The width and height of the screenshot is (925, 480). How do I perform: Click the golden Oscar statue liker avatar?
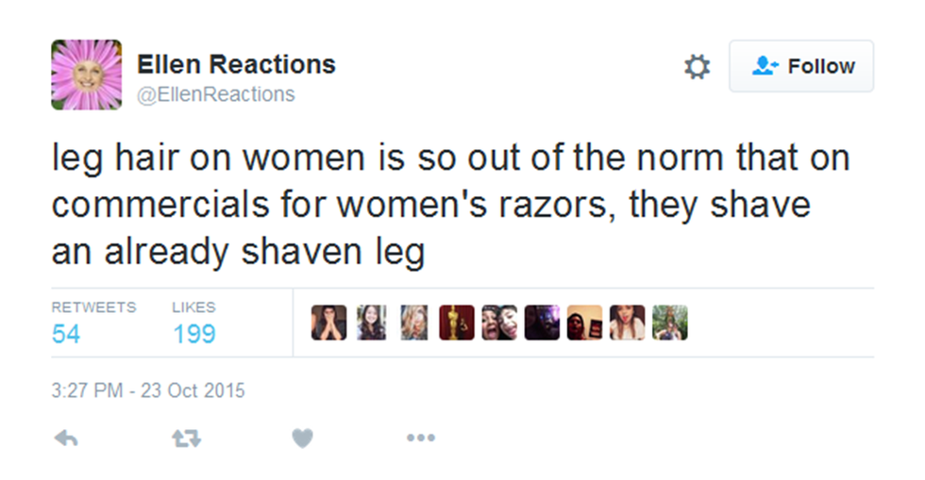[x=457, y=323]
